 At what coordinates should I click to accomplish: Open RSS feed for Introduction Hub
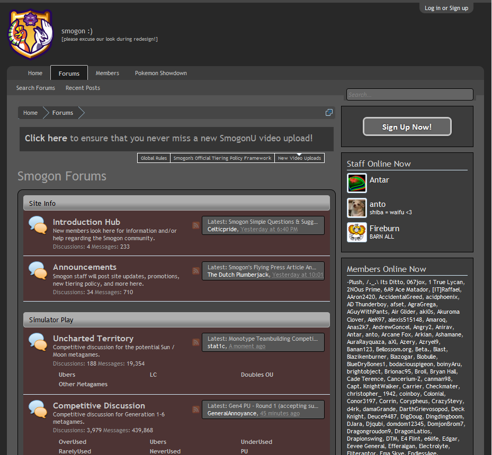[x=196, y=225]
